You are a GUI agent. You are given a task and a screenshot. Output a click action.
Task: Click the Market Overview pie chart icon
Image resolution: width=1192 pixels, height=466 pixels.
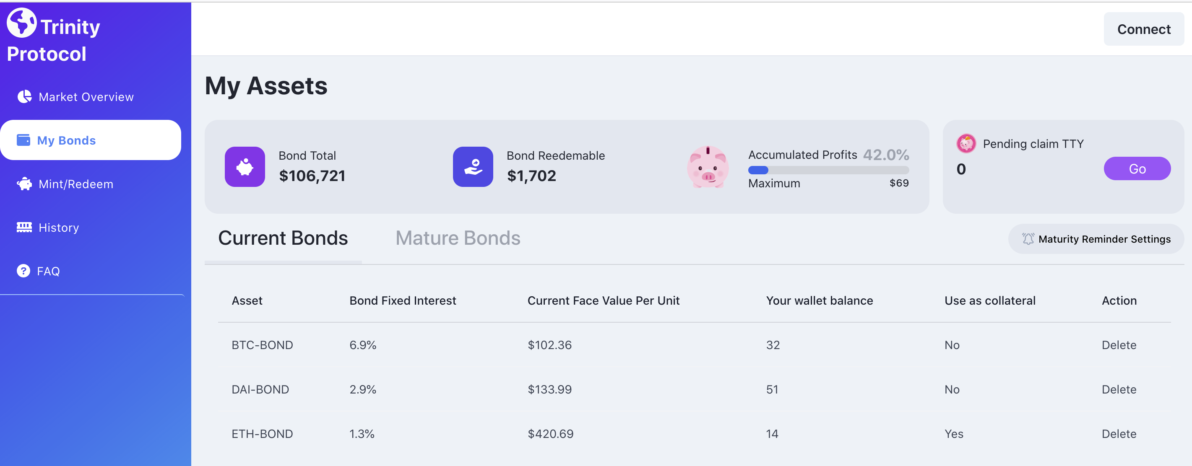[x=24, y=97]
